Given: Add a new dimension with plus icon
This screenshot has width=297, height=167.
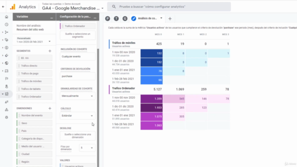Looking at the screenshot, I should tap(50, 108).
